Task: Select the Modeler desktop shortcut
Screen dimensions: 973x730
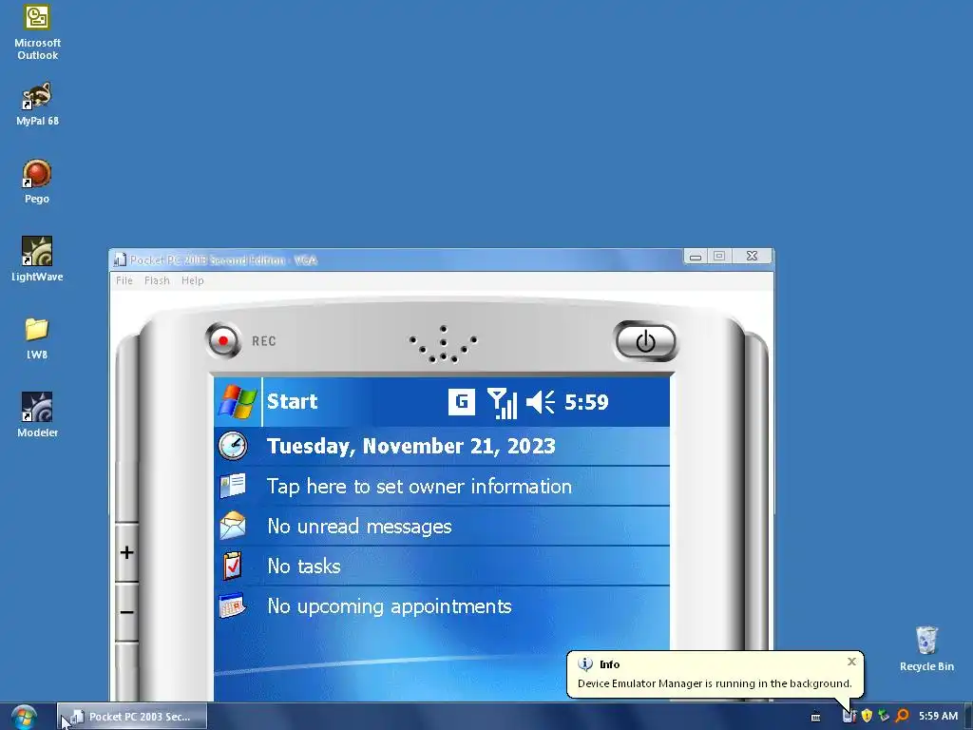Action: click(37, 415)
